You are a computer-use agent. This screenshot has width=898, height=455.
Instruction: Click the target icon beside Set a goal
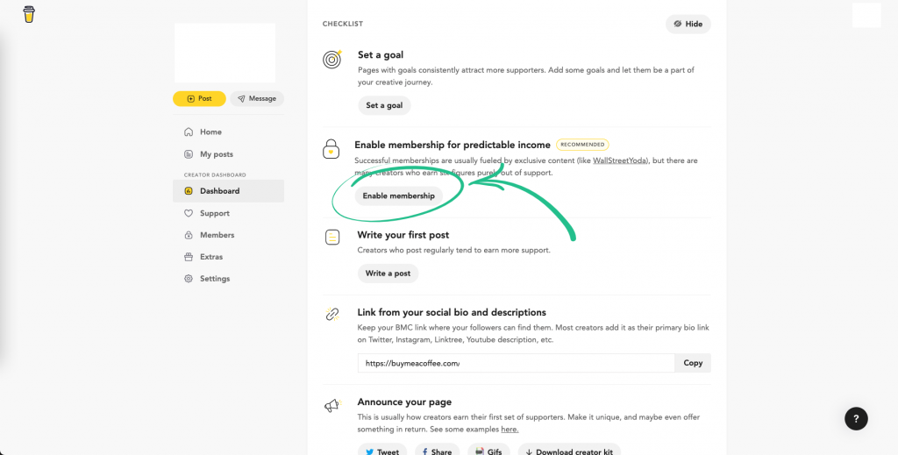pos(332,59)
